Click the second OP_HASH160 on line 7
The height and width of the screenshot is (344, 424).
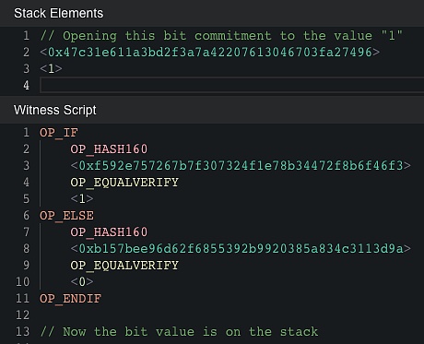coord(109,232)
